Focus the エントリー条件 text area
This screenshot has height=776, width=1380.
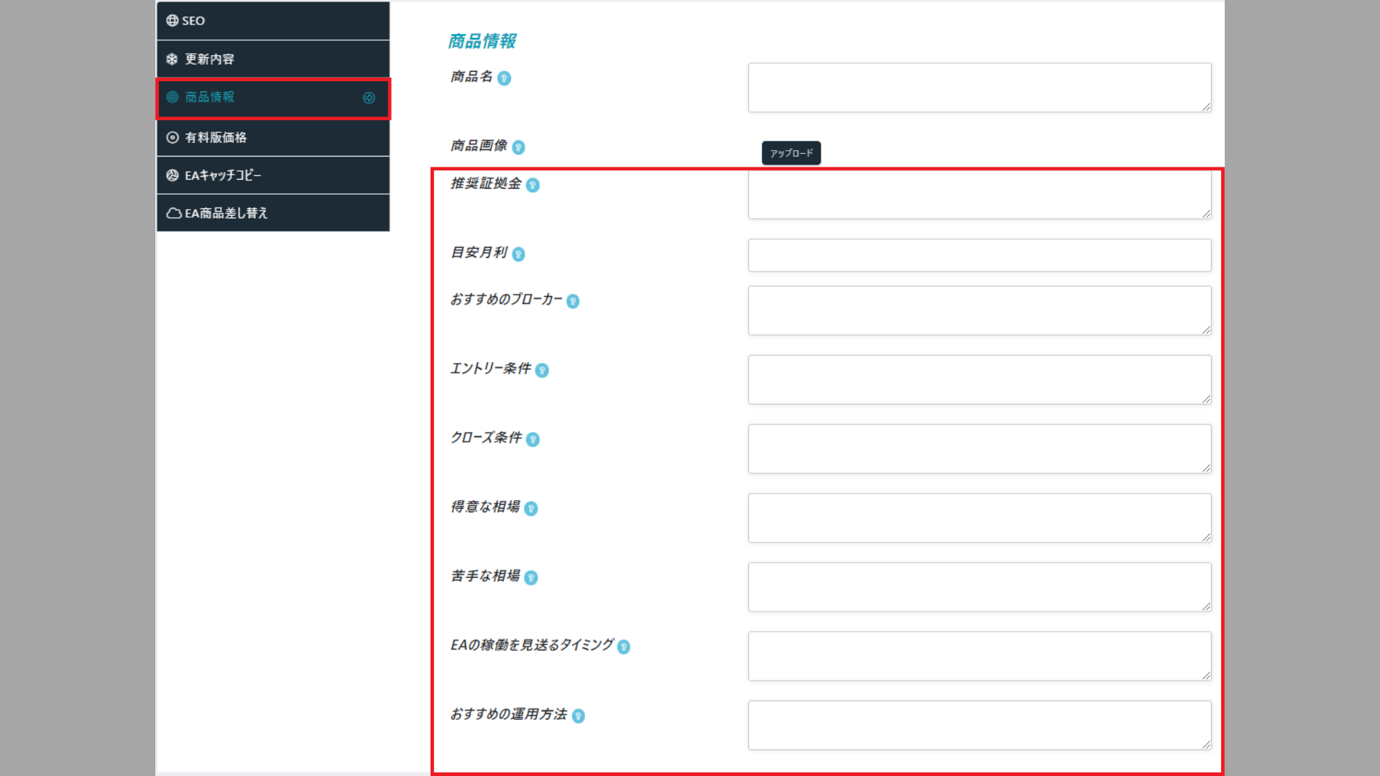pos(980,379)
